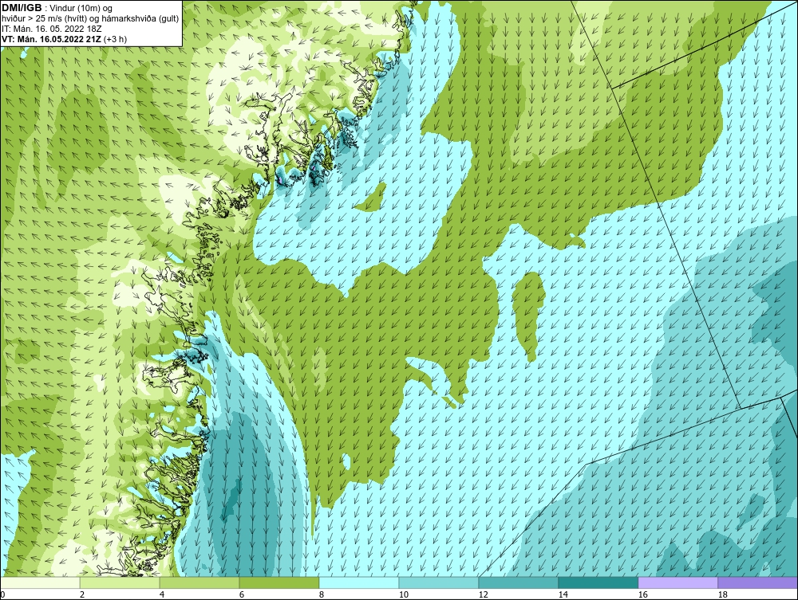
Task: Click the '(+3 h)' forecast offset text
Action: point(115,39)
